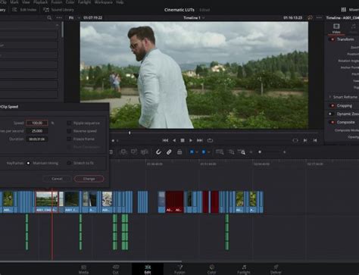Select the detail zoom icon
Viewport: 359px width, 275px height.
coord(231,152)
